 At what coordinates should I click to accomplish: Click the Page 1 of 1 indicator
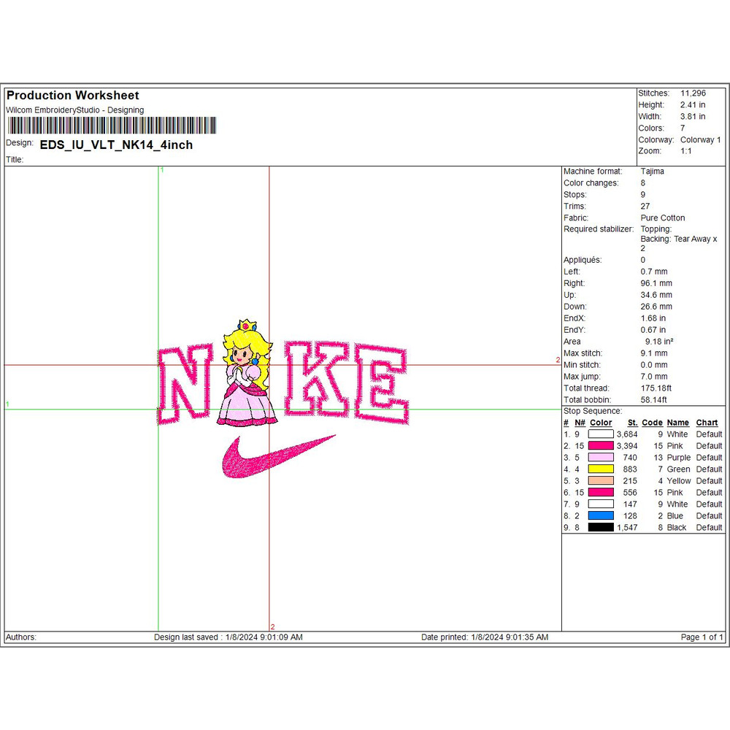[x=702, y=637]
